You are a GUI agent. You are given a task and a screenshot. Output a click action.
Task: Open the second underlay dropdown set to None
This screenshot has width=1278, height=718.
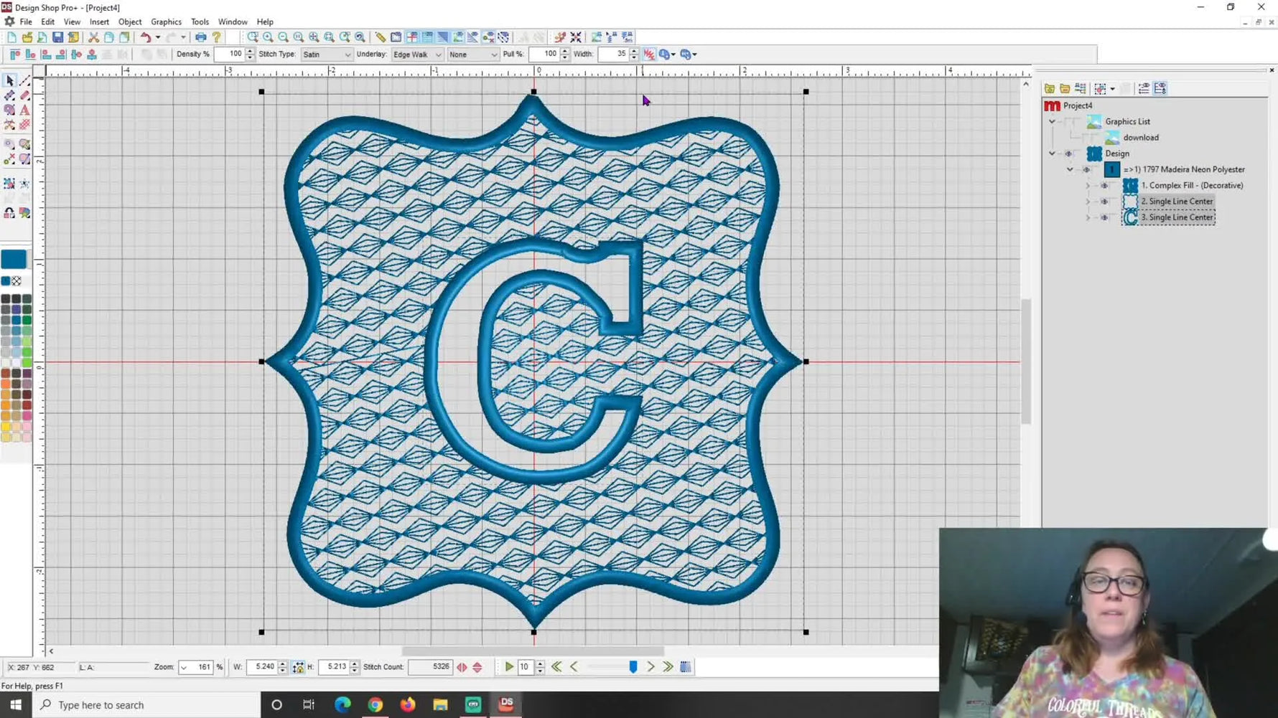[472, 55]
